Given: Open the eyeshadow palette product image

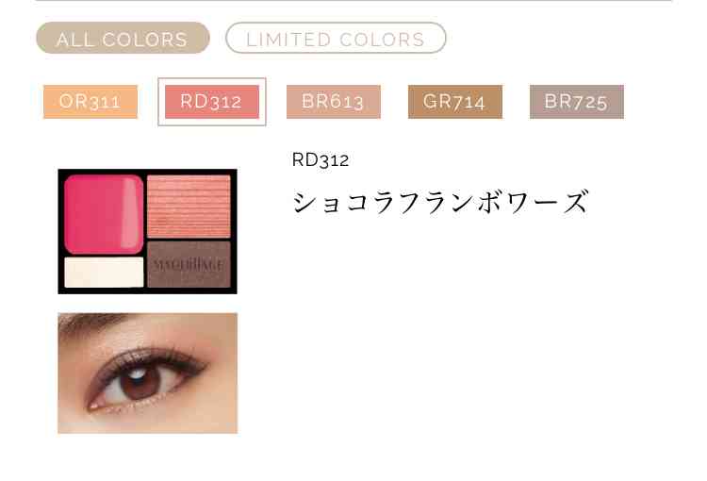Looking at the screenshot, I should pyautogui.click(x=147, y=231).
